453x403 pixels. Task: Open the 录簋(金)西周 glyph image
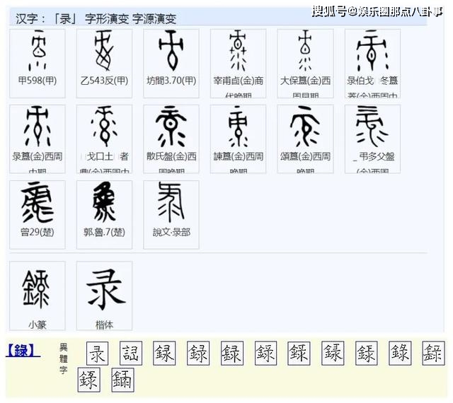37,128
